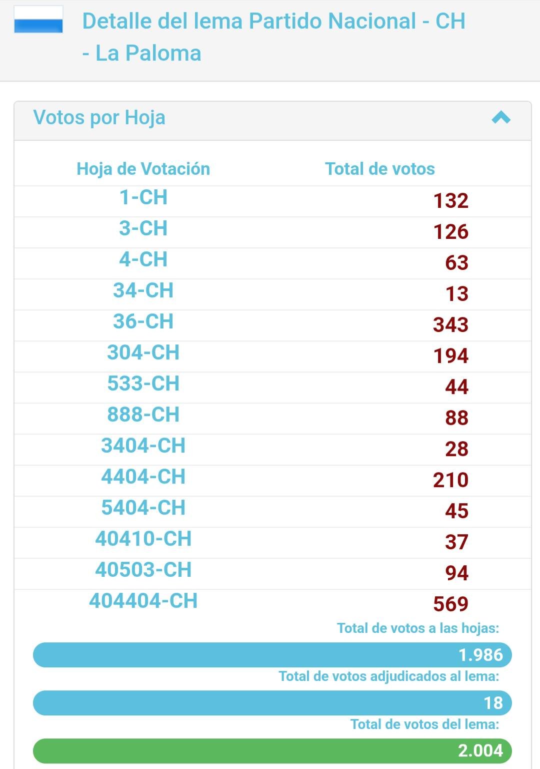Image resolution: width=540 pixels, height=769 pixels.
Task: Open the 1-CH voting sheet link
Action: (143, 197)
